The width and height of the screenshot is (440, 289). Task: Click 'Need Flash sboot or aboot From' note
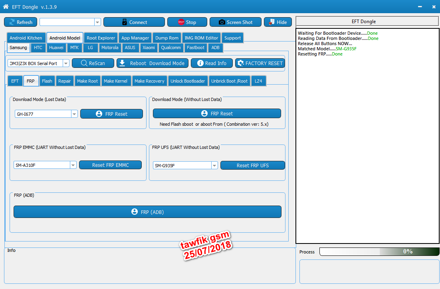point(214,124)
